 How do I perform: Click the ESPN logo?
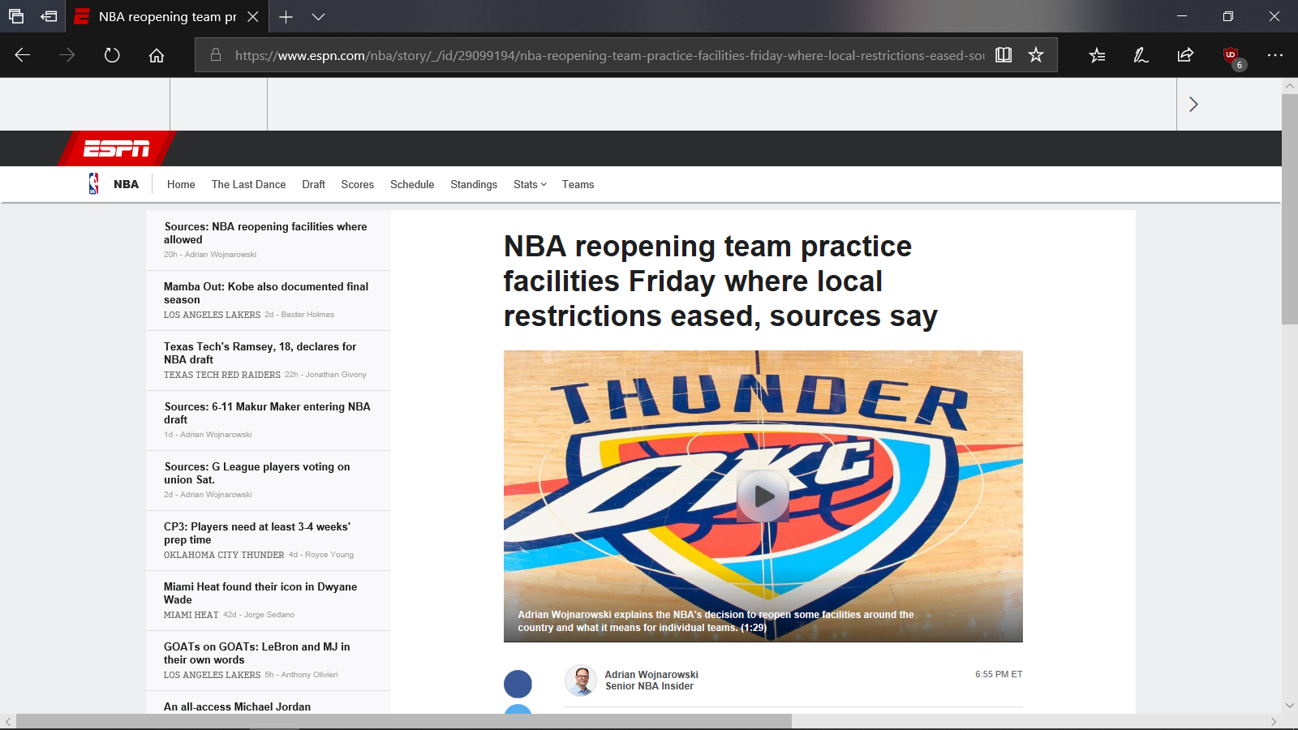117,148
